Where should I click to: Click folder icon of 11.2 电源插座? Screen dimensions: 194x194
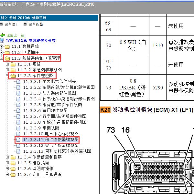click(7, 53)
